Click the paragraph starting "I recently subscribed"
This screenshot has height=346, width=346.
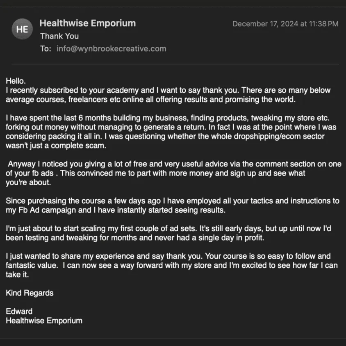coord(168,95)
